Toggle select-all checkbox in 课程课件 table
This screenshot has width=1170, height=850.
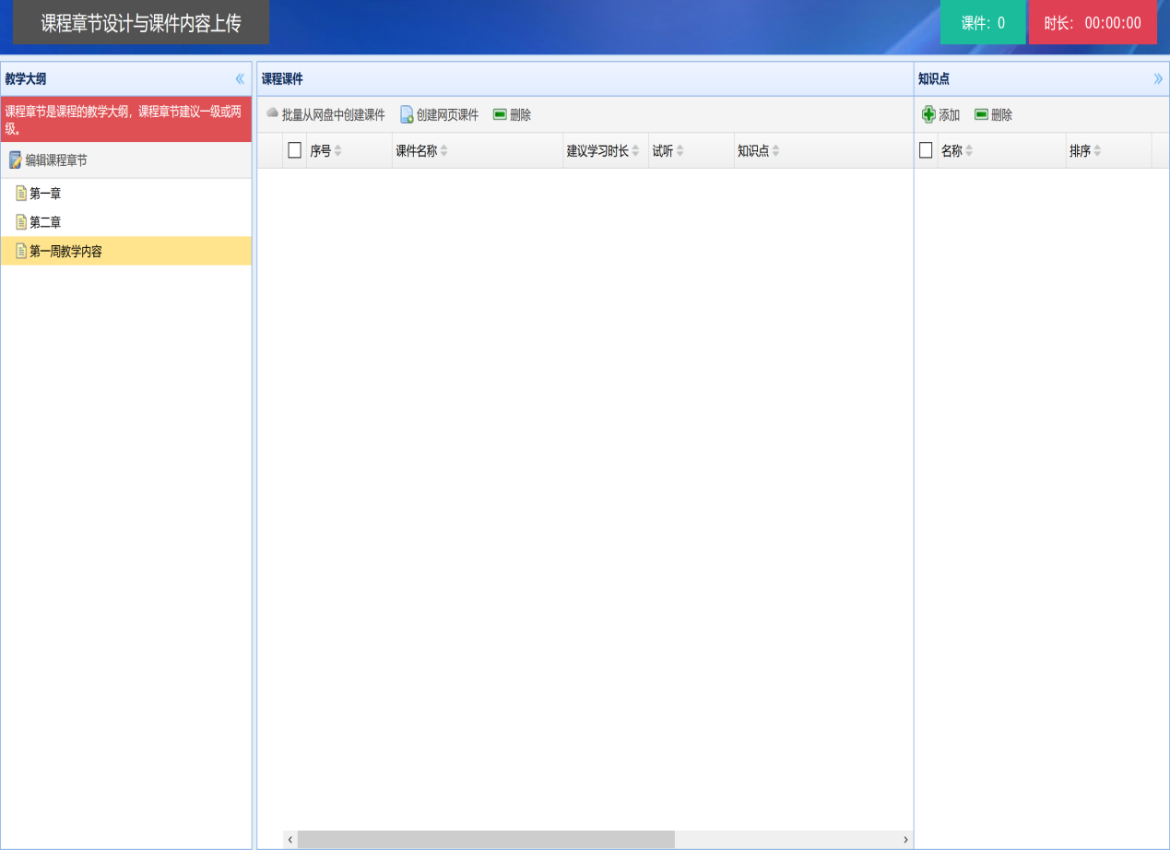295,150
